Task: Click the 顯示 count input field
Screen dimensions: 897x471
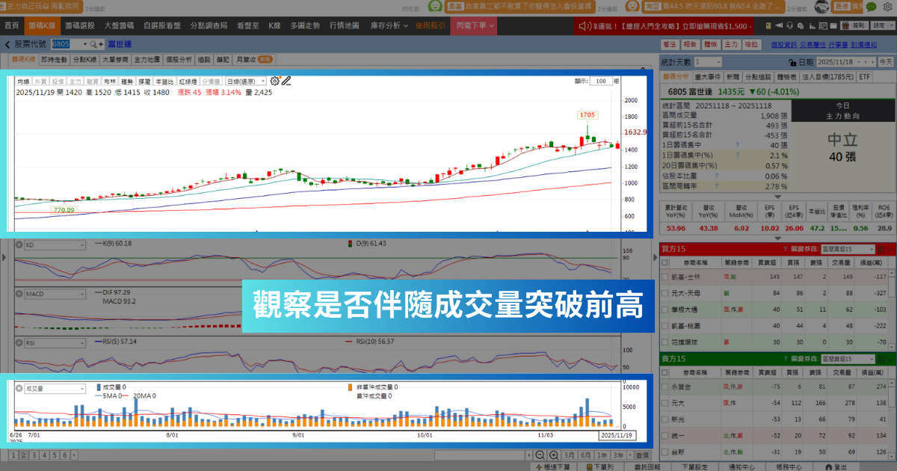Action: 600,81
